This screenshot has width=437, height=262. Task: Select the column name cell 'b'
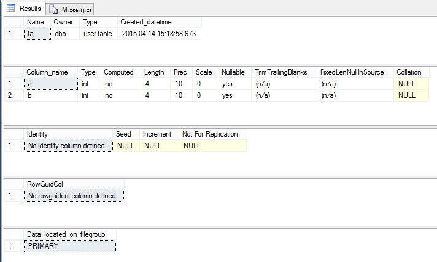tap(51, 95)
